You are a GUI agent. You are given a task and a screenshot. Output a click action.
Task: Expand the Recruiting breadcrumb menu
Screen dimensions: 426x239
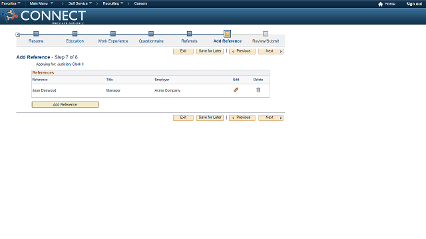113,3
